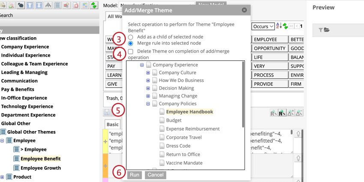Click the save floppy disk icon
The image size is (364, 182).
point(107,113)
